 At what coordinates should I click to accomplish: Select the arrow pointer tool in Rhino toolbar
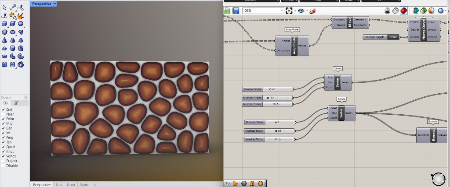(x=4, y=7)
